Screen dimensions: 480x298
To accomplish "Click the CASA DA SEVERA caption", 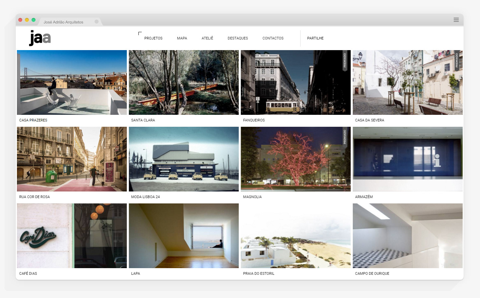I will pos(369,120).
